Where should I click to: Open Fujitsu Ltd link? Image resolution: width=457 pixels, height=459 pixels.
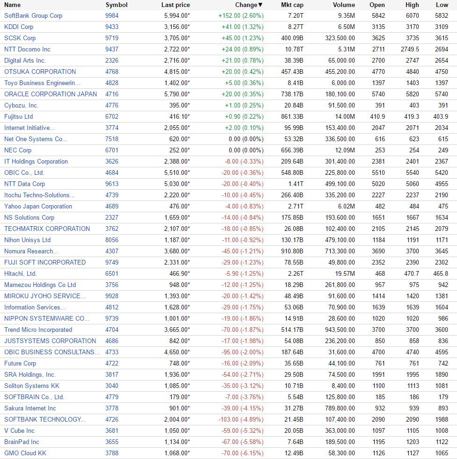coord(18,117)
